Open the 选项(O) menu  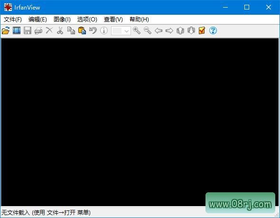point(87,20)
